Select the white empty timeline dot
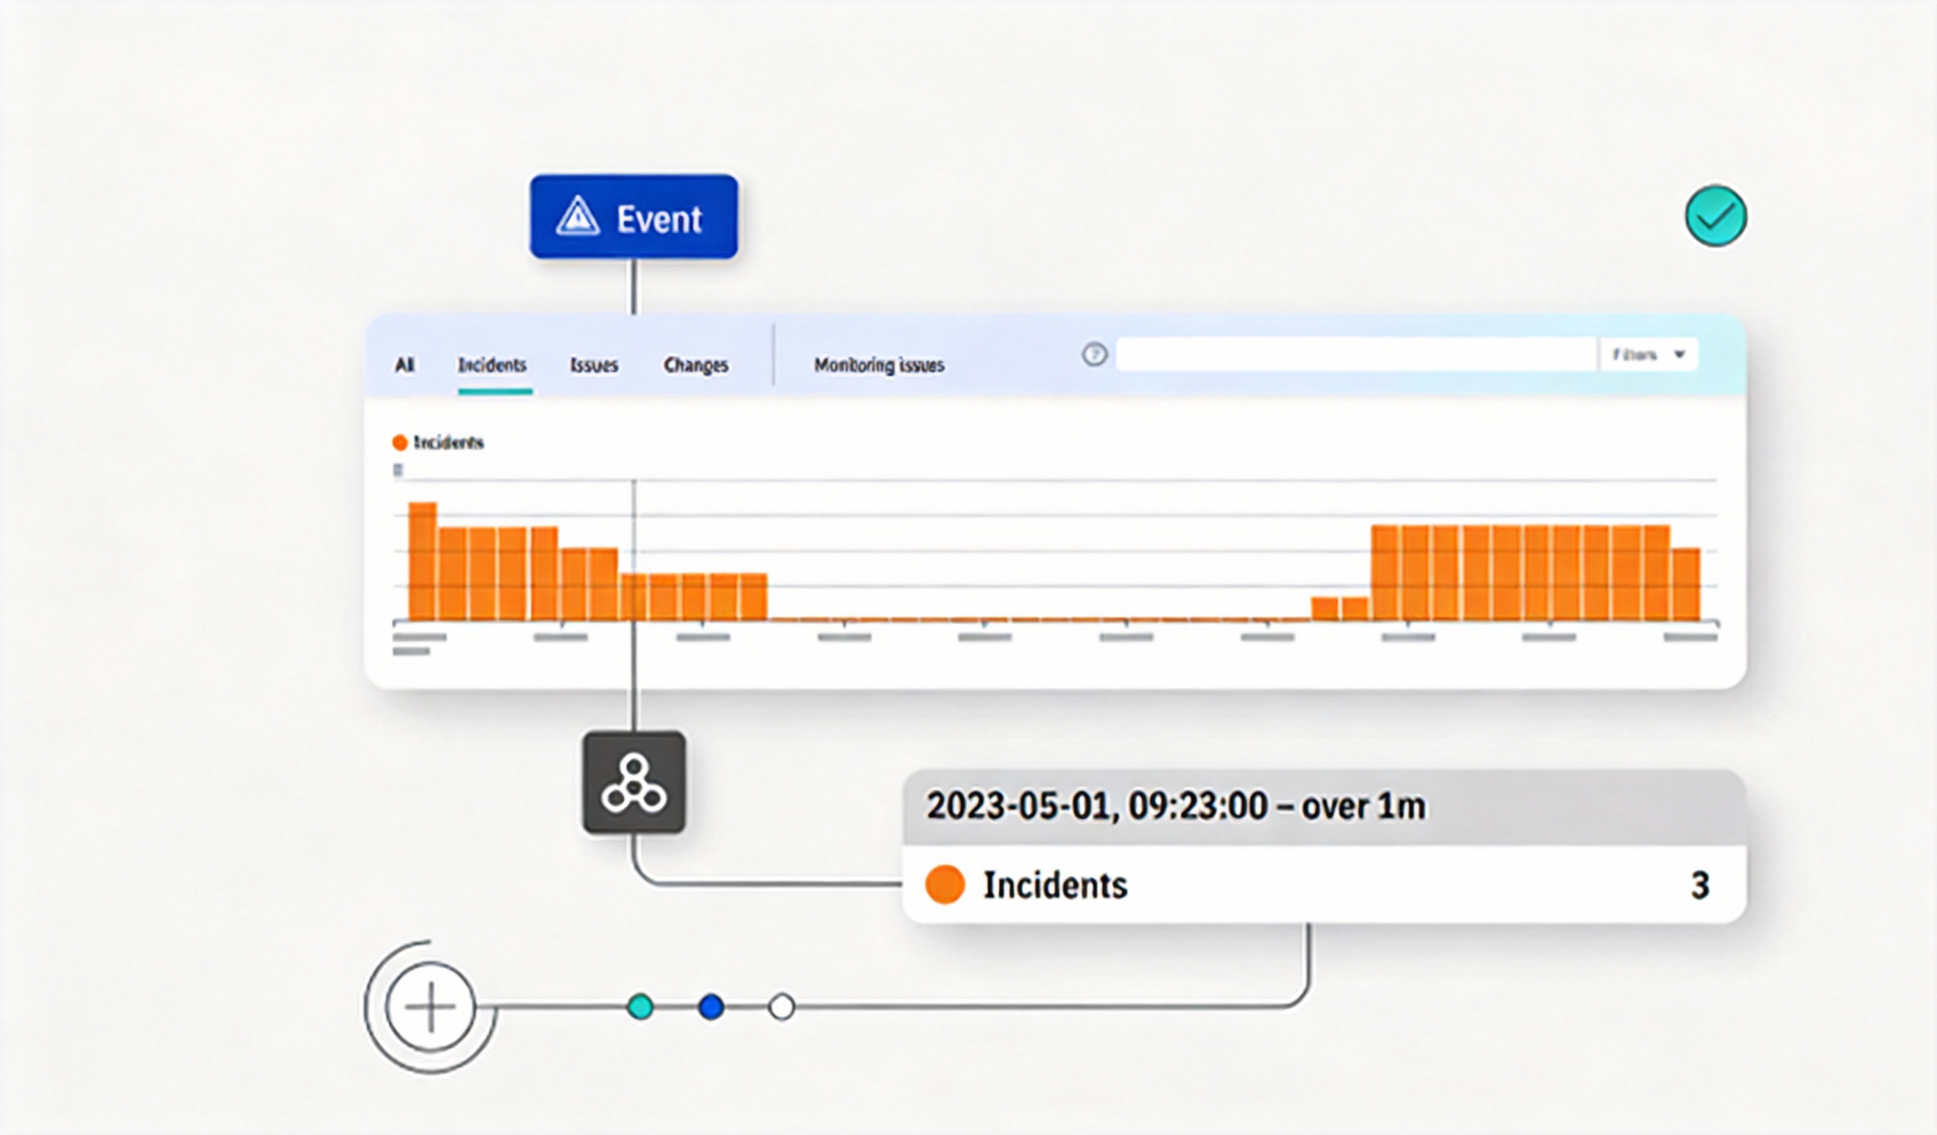This screenshot has height=1135, width=1937. [x=782, y=1006]
